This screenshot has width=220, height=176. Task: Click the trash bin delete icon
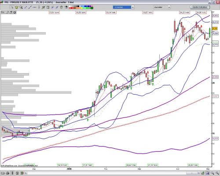click(x=61, y=7)
